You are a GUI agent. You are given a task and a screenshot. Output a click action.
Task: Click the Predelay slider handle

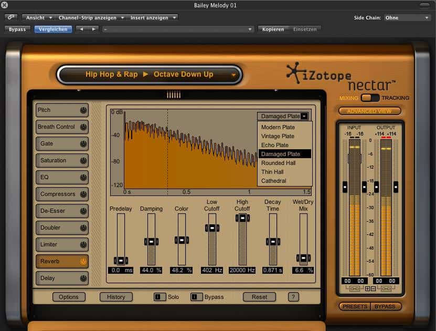[x=121, y=261]
